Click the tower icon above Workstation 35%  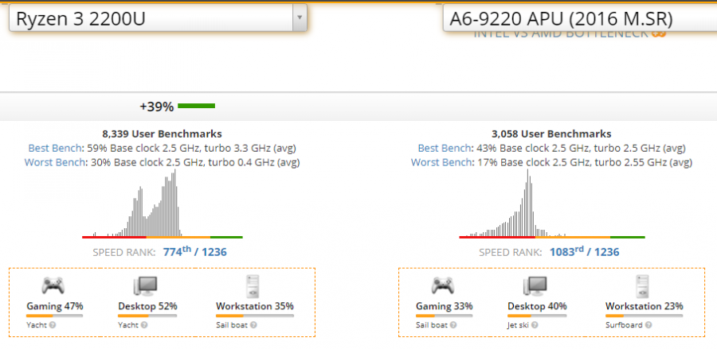[x=253, y=286]
